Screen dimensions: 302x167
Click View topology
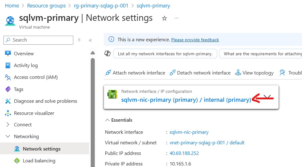(254, 73)
